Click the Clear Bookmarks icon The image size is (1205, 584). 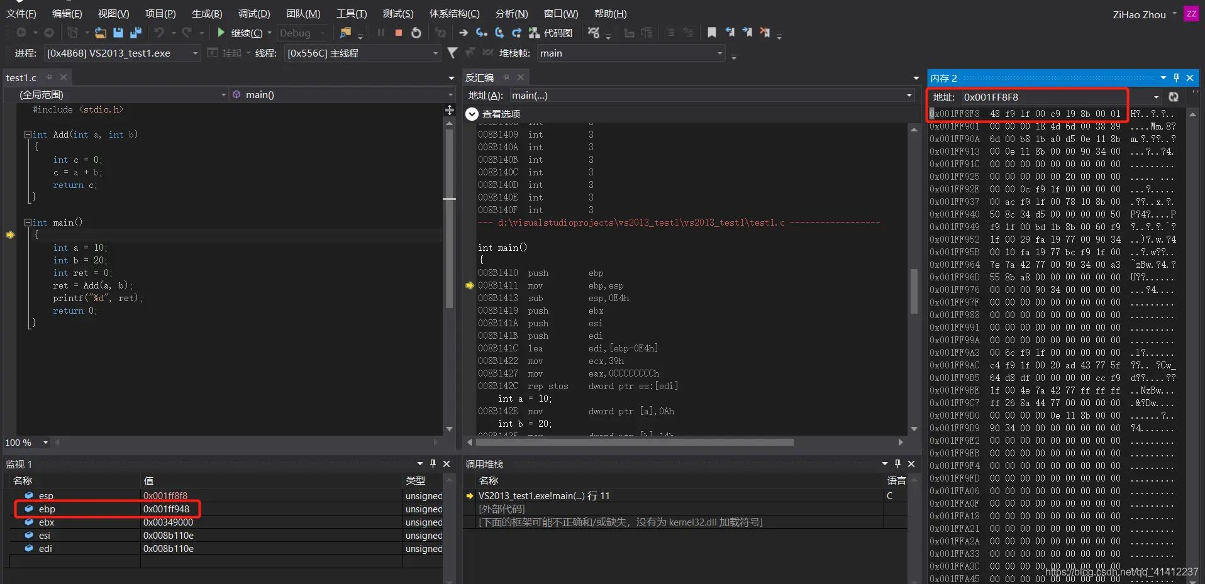pyautogui.click(x=765, y=32)
